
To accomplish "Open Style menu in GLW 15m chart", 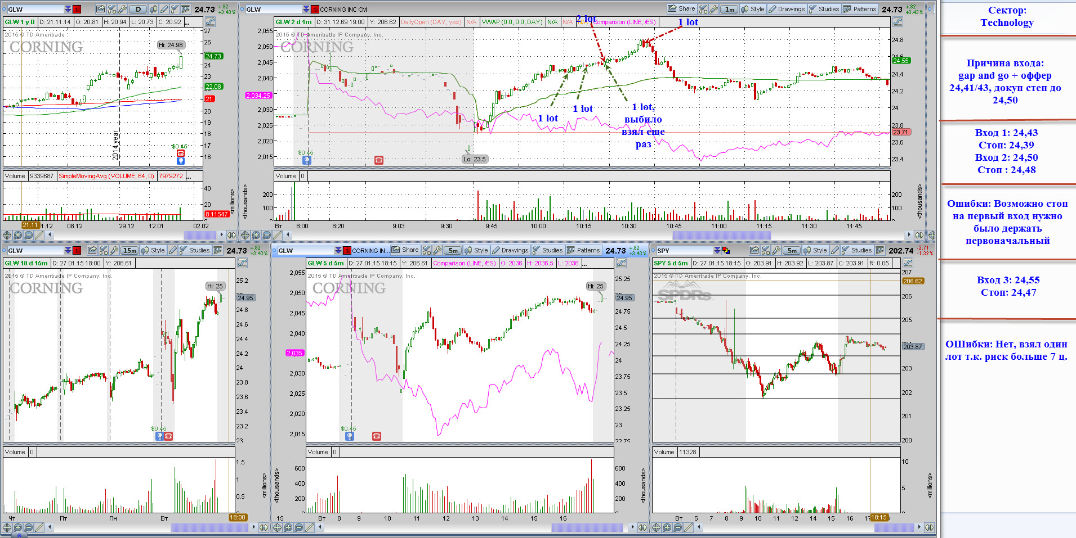I will point(153,250).
